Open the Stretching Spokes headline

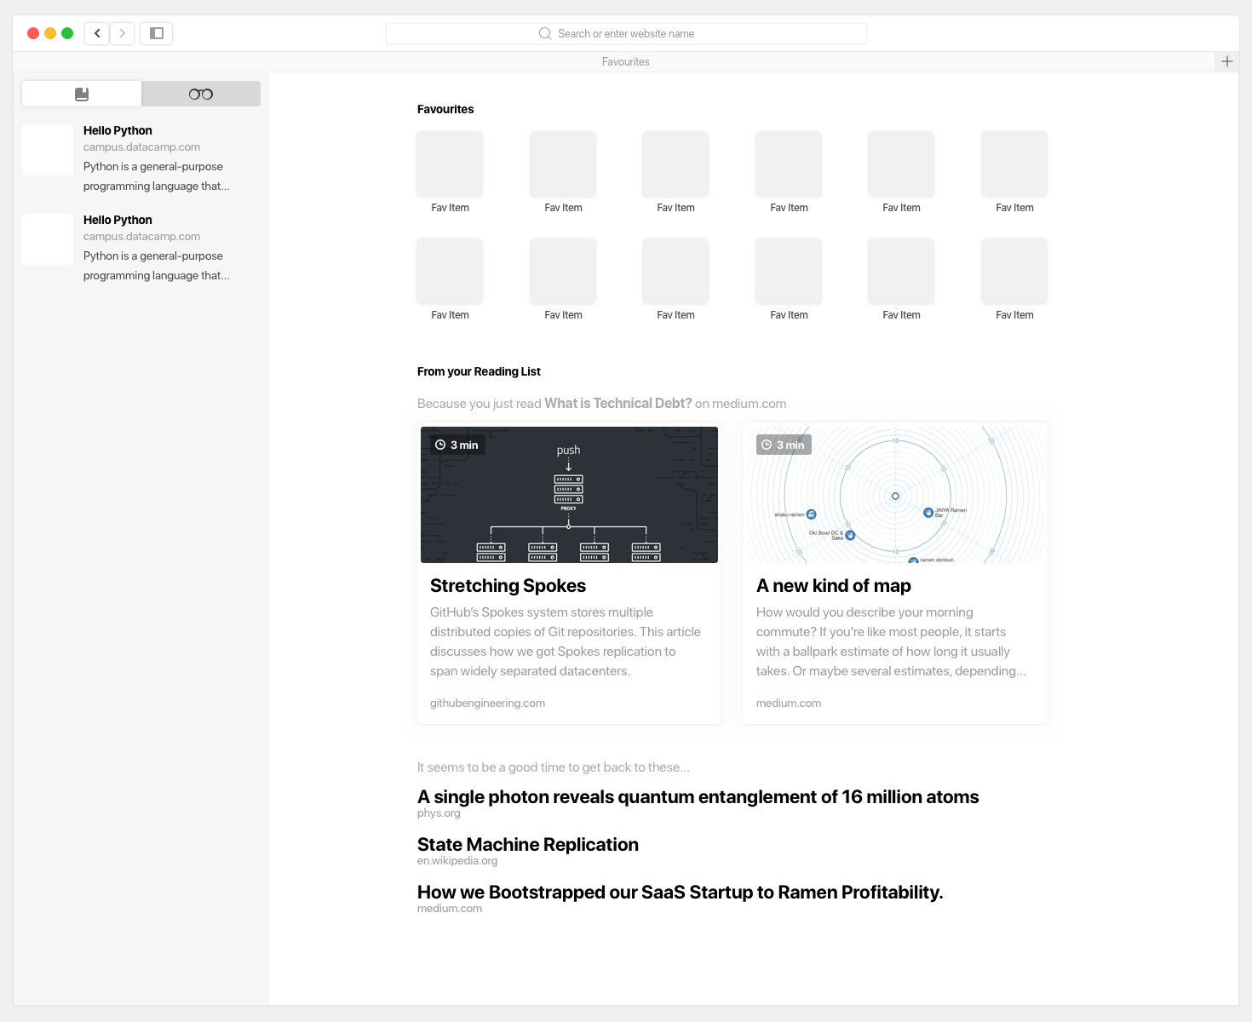[x=508, y=586]
